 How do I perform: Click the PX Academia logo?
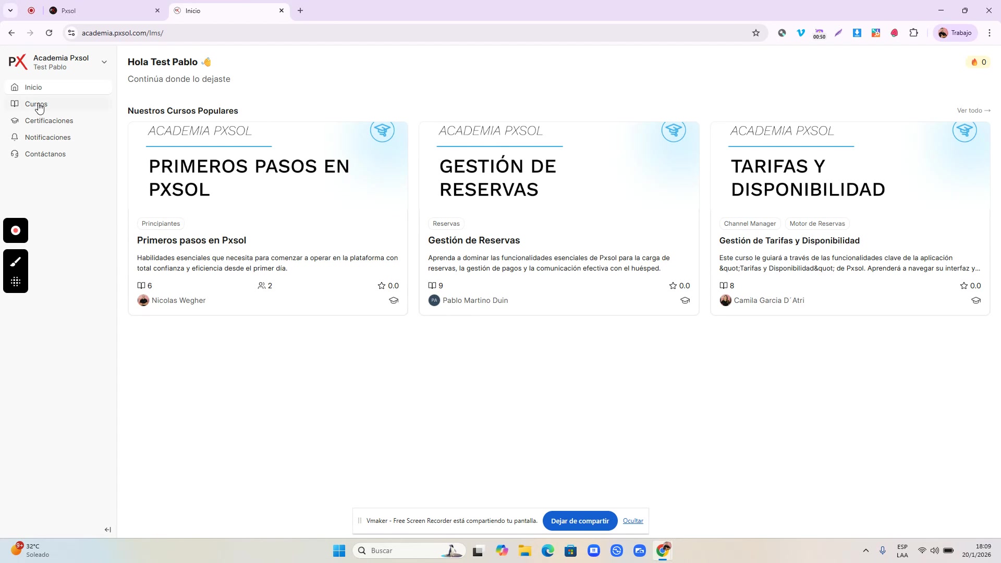click(x=18, y=62)
